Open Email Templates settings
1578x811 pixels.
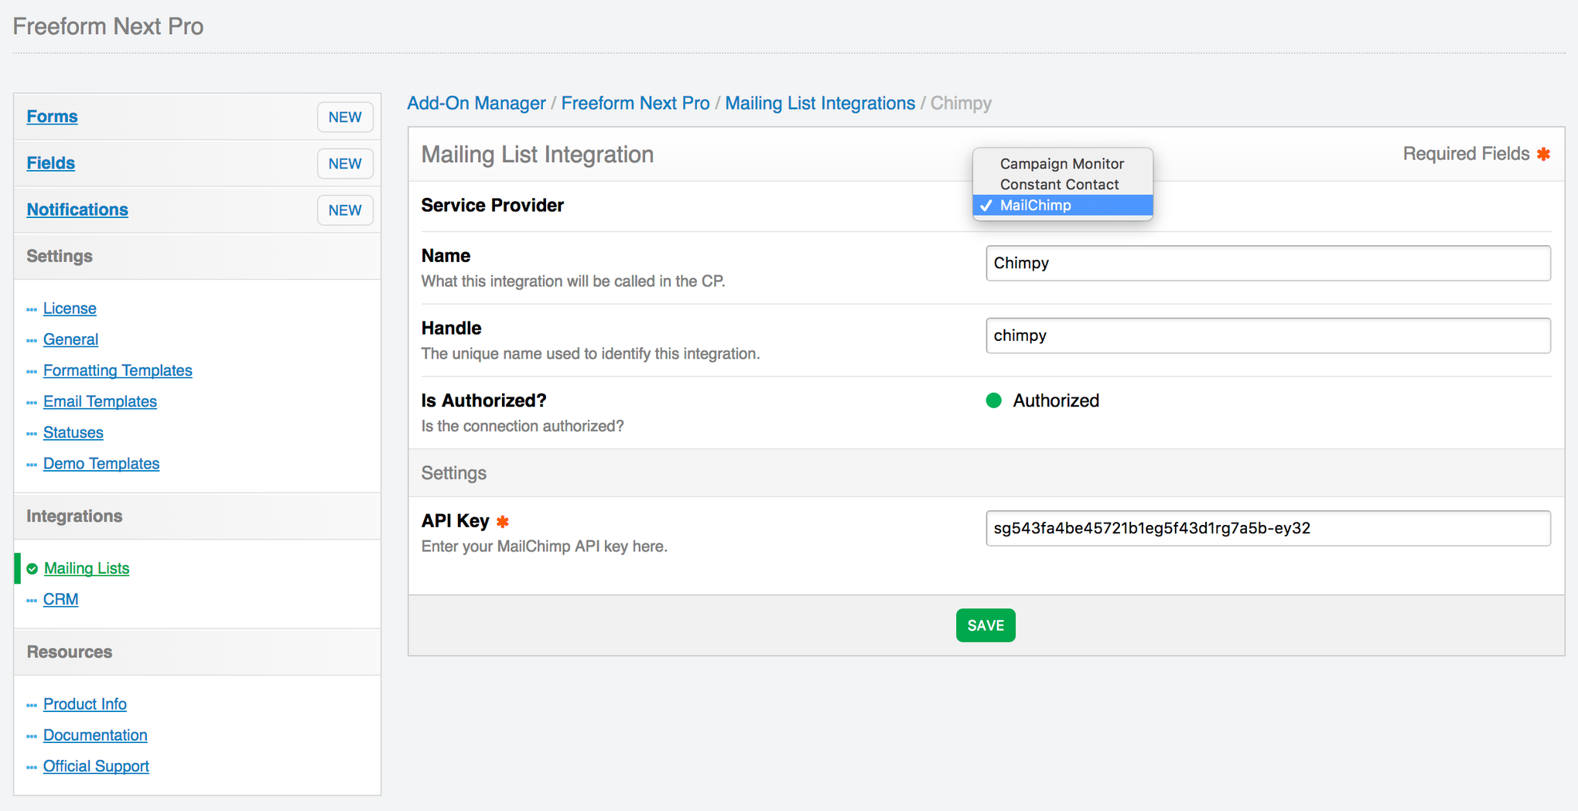point(100,401)
